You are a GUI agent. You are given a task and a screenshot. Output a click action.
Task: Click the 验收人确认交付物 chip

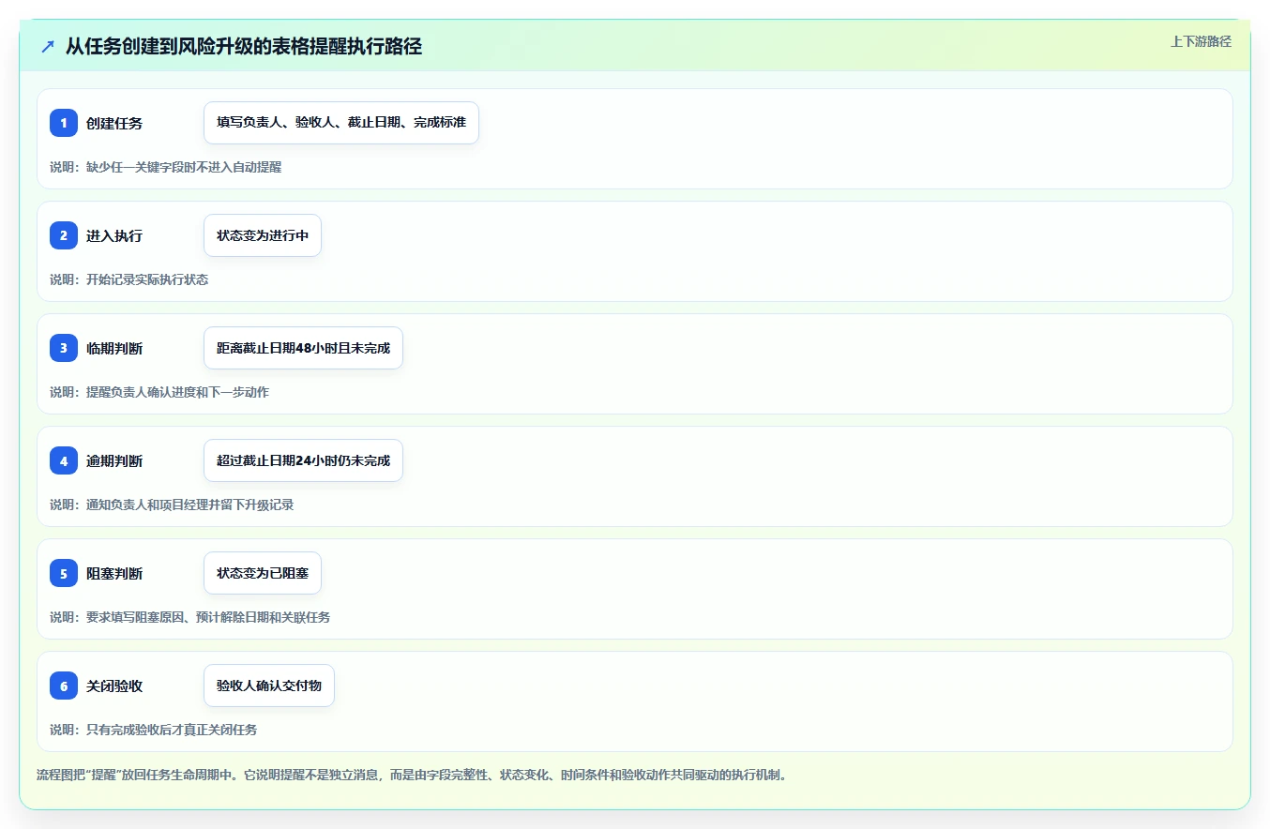tap(269, 686)
